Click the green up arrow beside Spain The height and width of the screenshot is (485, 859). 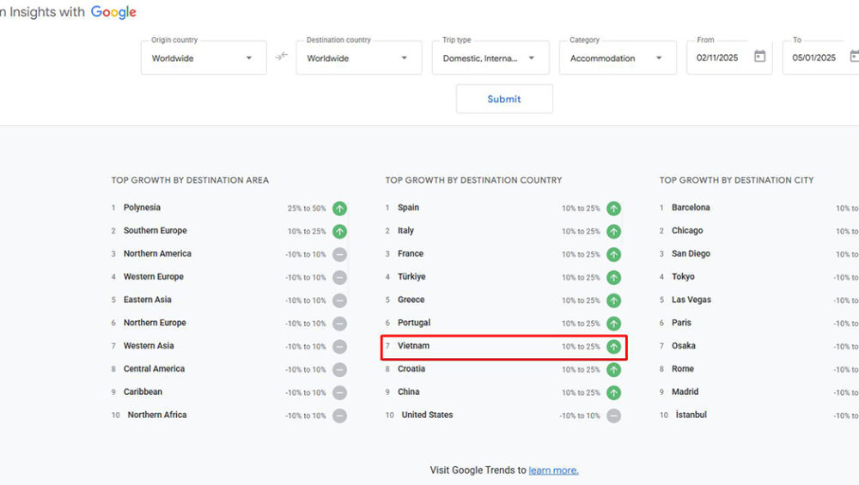[613, 209]
